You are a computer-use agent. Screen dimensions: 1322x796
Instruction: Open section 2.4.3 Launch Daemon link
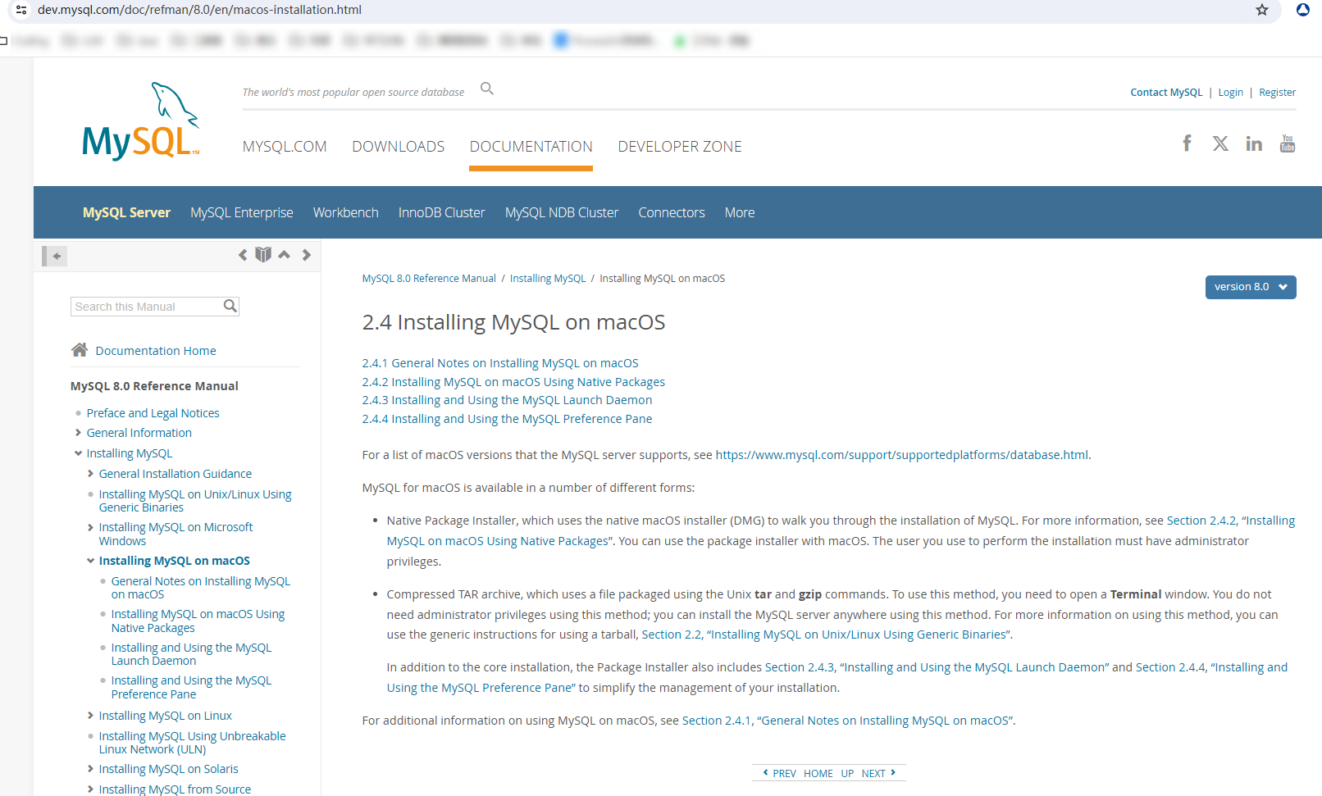(x=507, y=400)
